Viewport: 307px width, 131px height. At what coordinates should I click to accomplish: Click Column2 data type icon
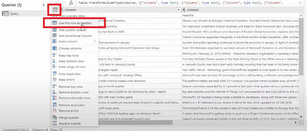pyautogui.click(x=184, y=10)
